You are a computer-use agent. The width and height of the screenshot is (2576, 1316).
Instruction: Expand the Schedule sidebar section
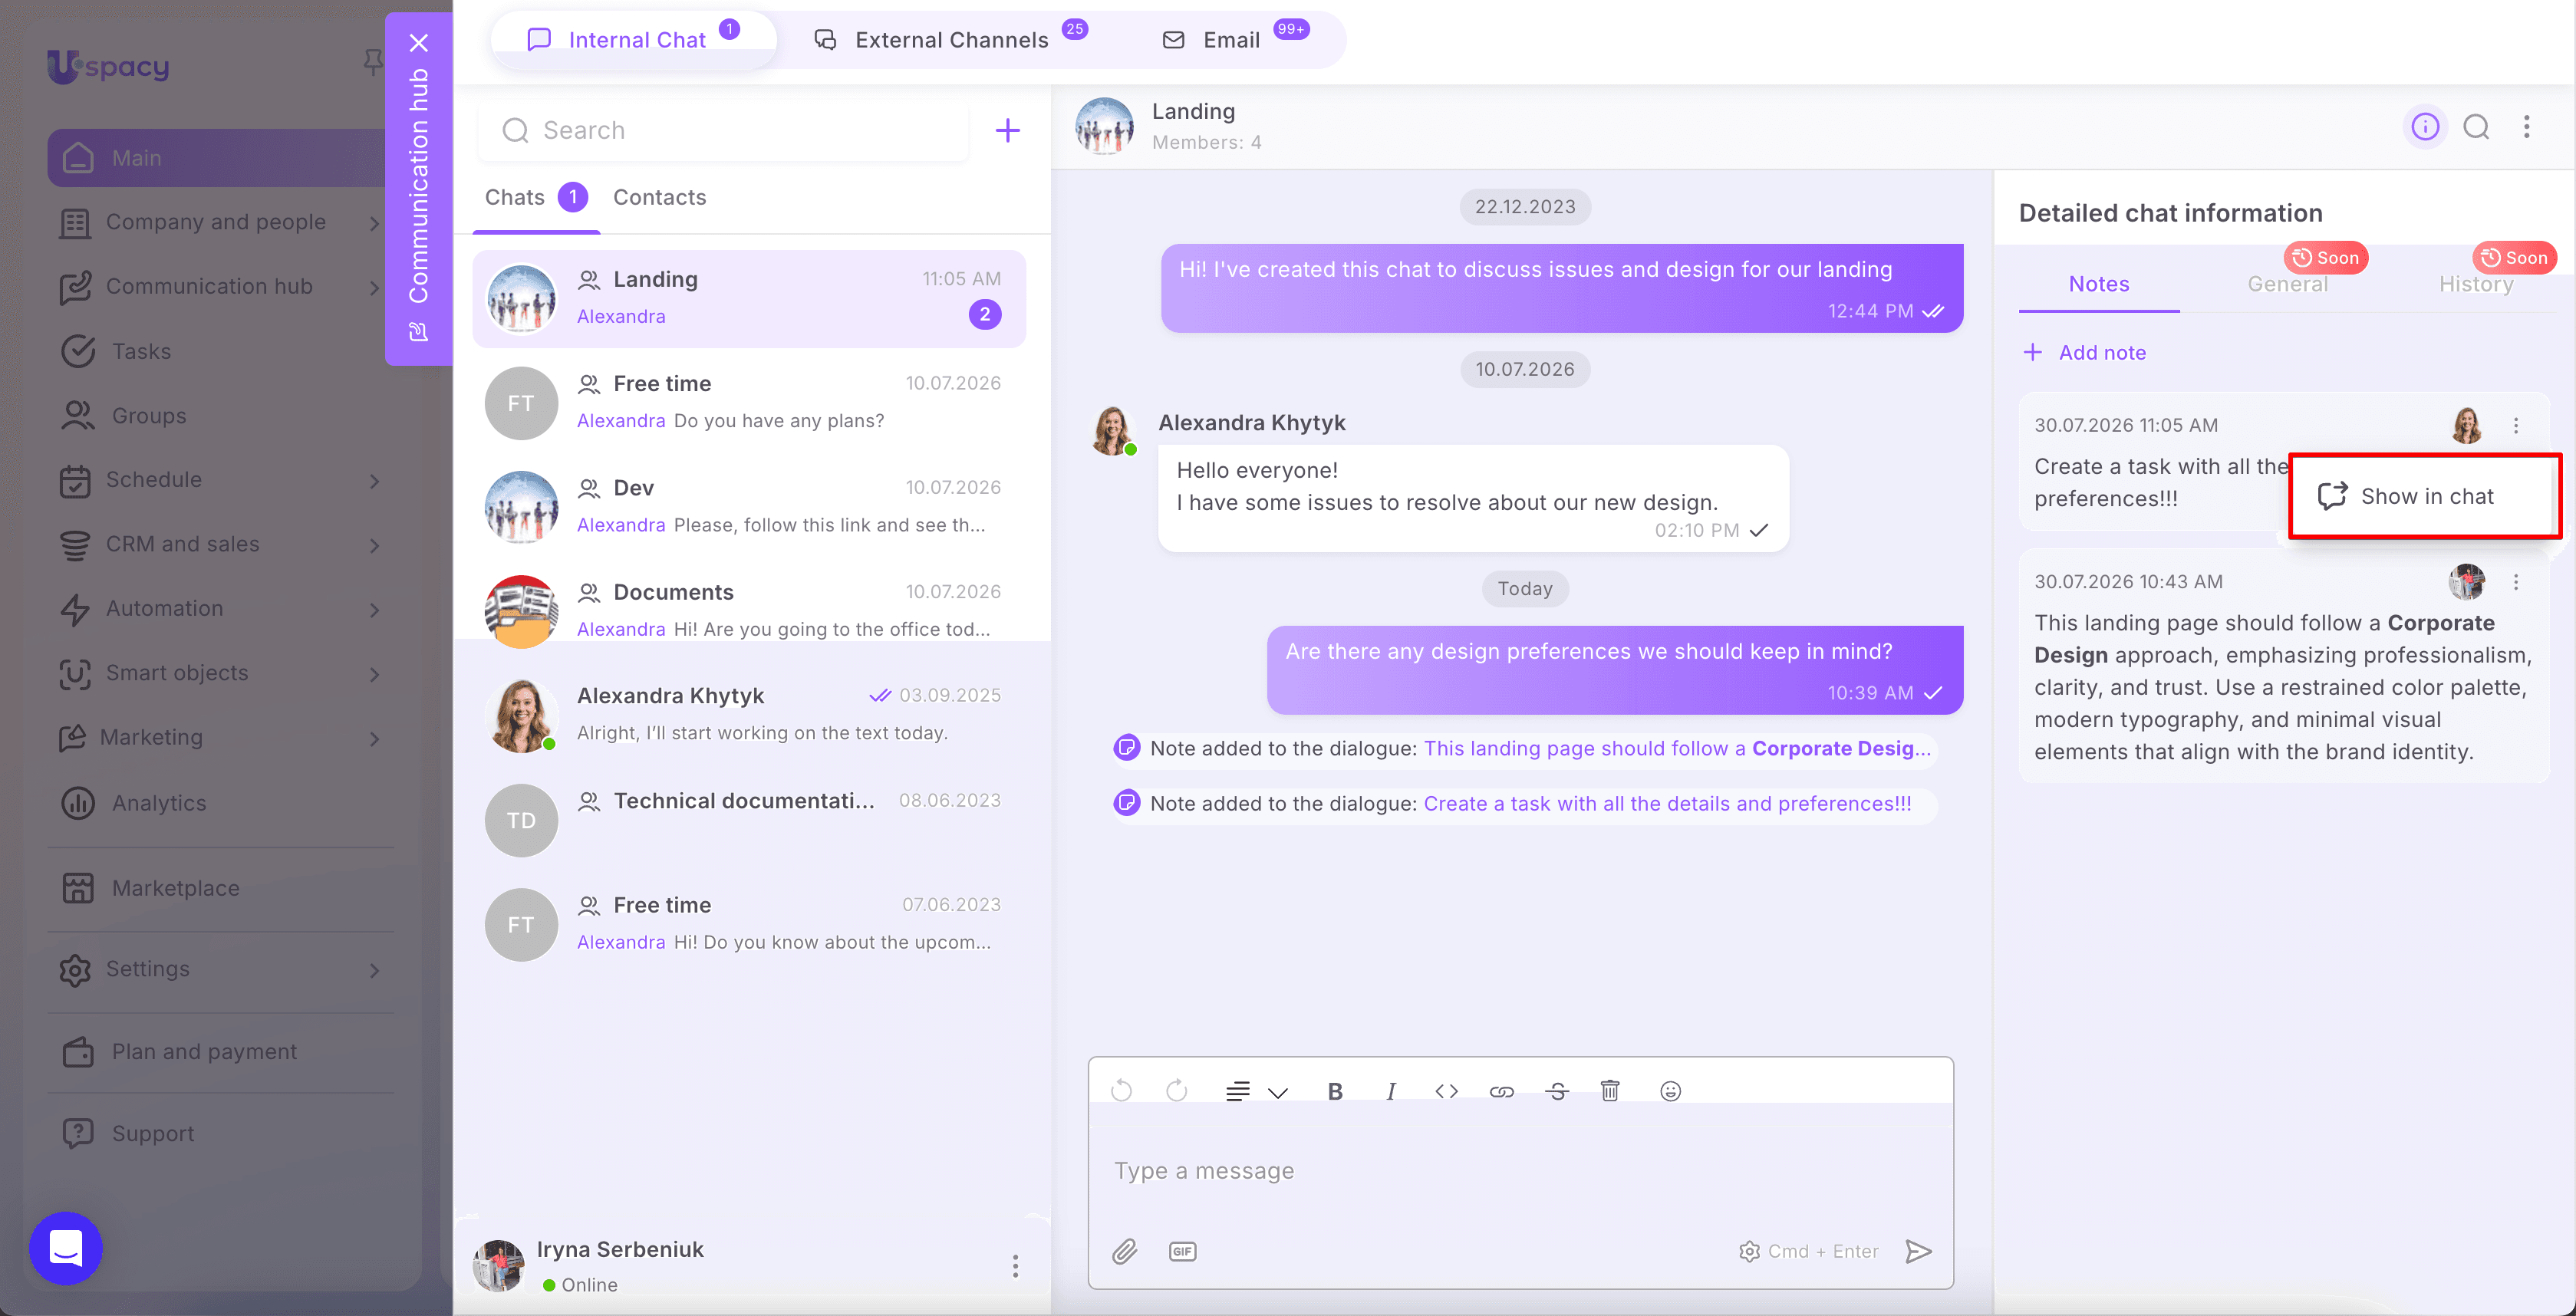(x=375, y=480)
